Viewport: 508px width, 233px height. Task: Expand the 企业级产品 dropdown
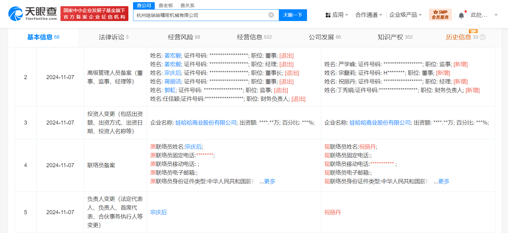point(406,15)
